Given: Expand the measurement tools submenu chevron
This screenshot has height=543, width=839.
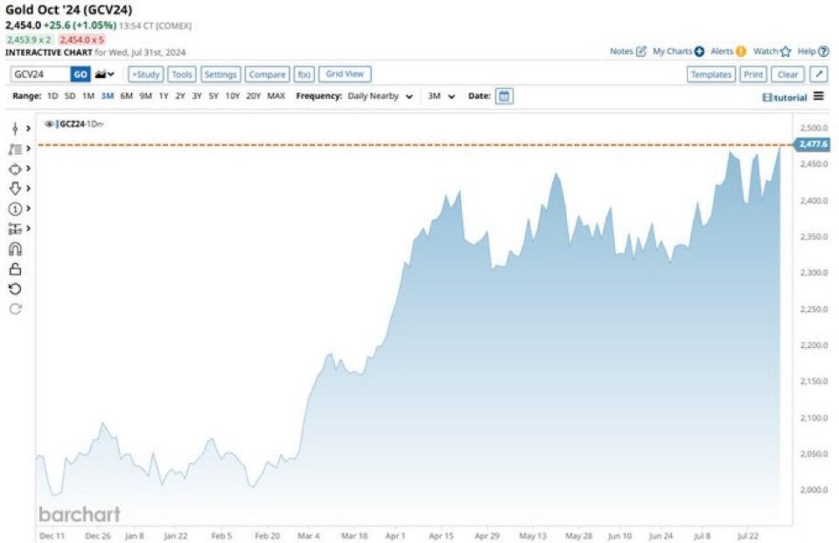Looking at the screenshot, I should click(27, 229).
